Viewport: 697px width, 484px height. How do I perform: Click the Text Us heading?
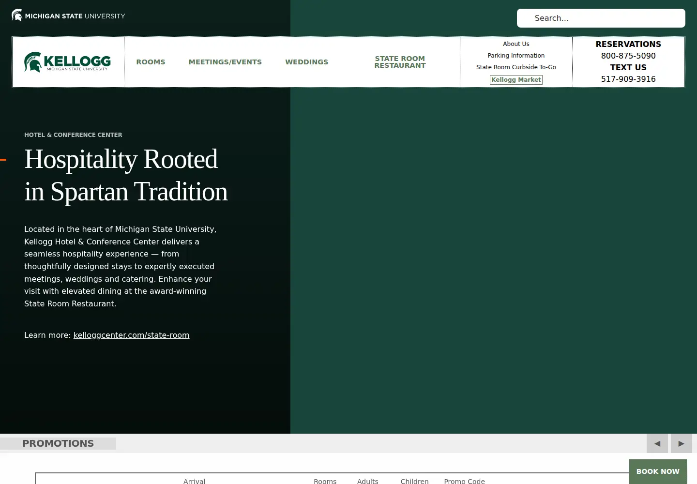pos(628,67)
